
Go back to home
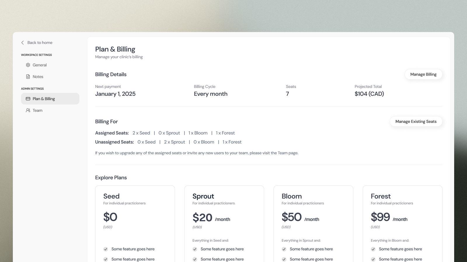40,43
